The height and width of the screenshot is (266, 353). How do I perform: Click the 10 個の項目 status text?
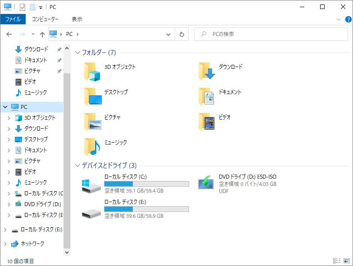[20, 261]
